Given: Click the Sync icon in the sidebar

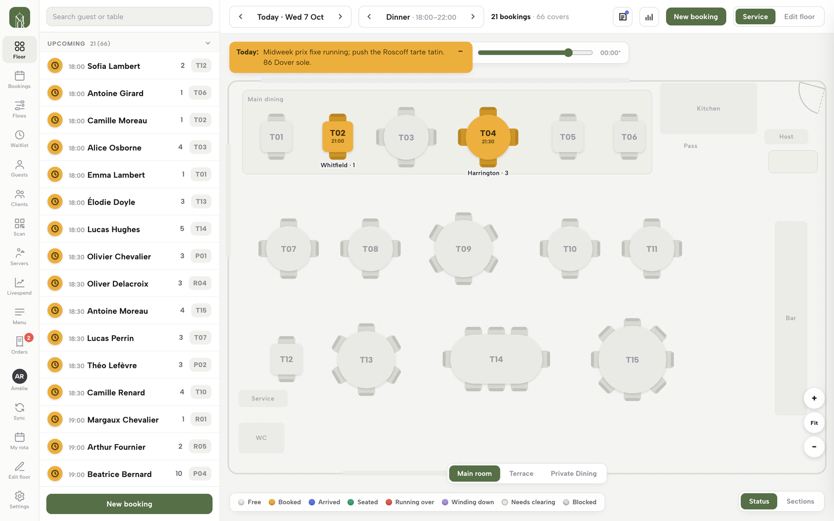Looking at the screenshot, I should 19,411.
